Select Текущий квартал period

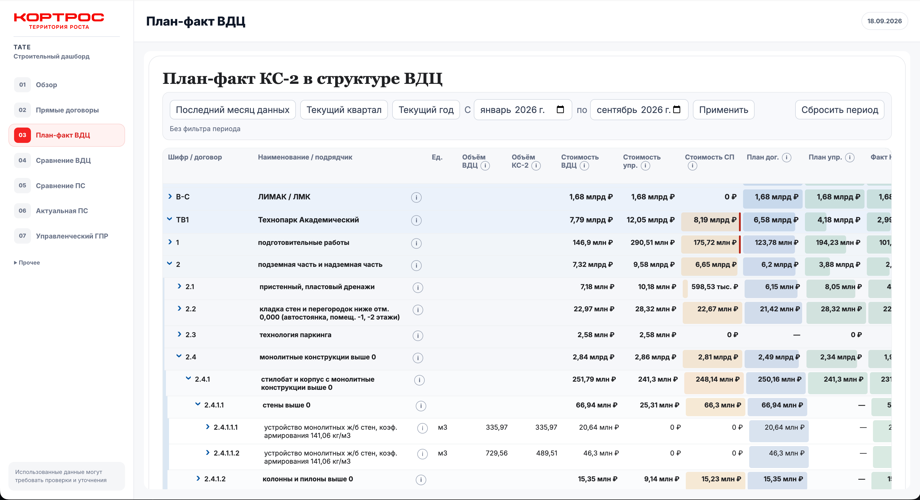coord(344,110)
